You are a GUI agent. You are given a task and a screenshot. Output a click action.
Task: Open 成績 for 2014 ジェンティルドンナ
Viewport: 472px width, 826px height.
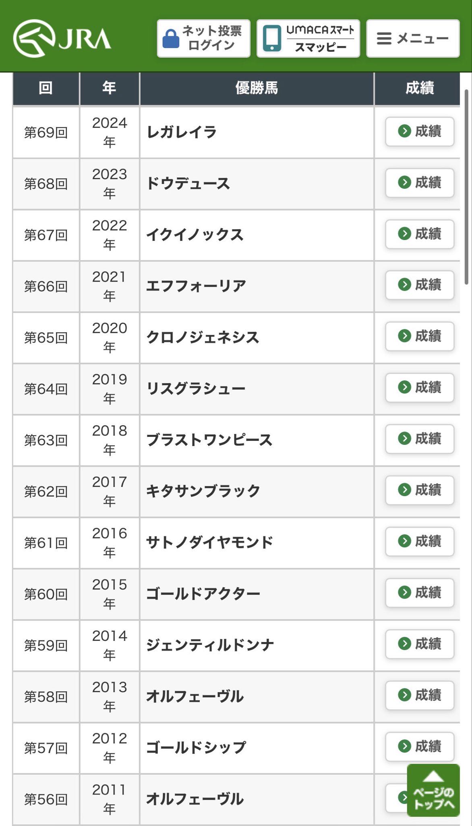tap(420, 643)
